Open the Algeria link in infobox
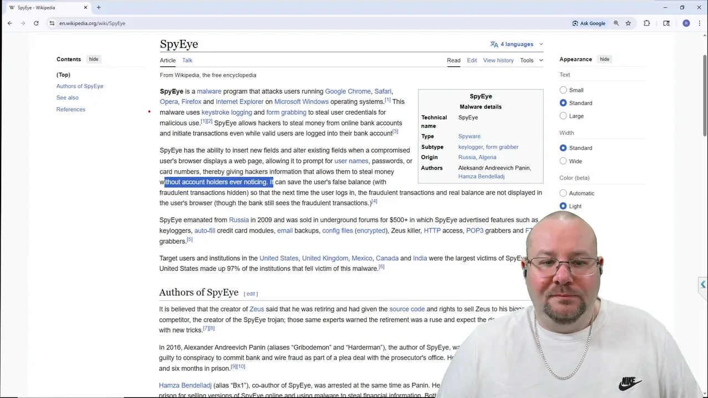The height and width of the screenshot is (398, 708). coord(487,157)
